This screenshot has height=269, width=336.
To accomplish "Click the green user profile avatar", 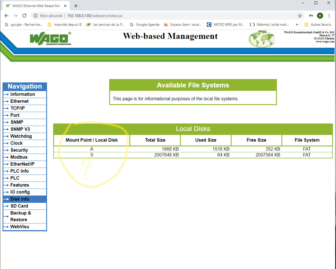I will [x=320, y=16].
